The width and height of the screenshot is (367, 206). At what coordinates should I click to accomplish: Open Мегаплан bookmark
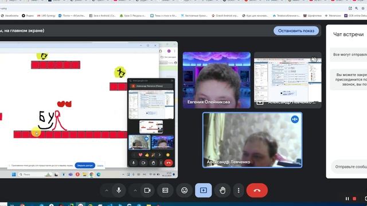tap(333, 15)
